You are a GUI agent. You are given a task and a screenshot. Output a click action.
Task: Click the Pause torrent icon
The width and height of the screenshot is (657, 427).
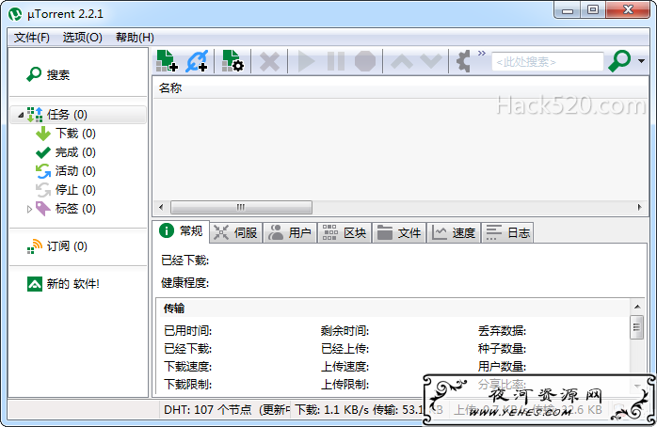[x=336, y=61]
